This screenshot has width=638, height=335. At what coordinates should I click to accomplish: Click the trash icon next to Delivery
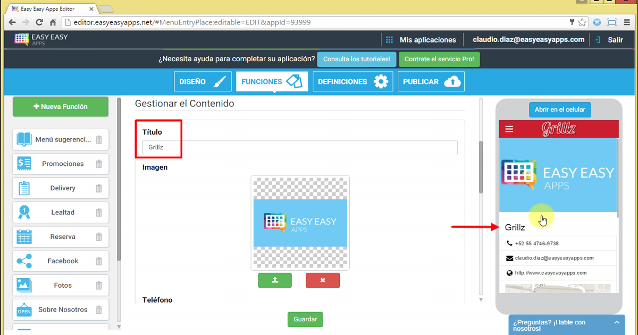tap(99, 188)
